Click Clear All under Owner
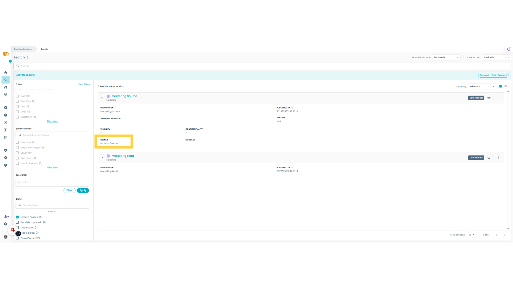513x289 pixels. pyautogui.click(x=52, y=212)
